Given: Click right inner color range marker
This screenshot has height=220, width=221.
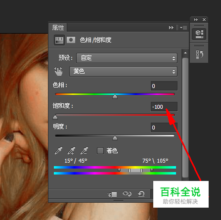Looking at the screenshot, I should (141, 170).
